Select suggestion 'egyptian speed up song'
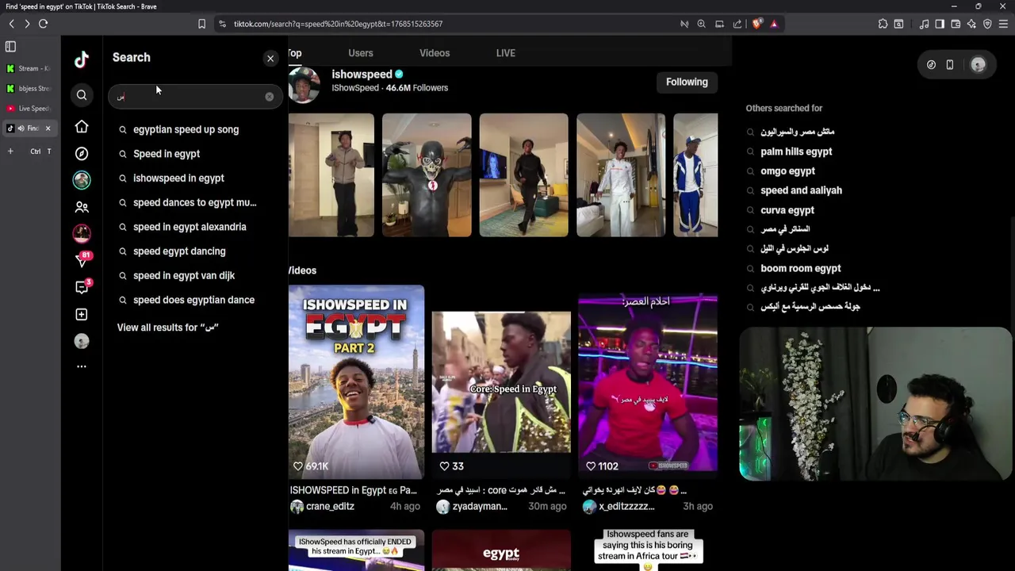 pyautogui.click(x=186, y=129)
